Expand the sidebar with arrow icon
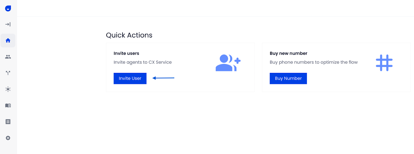The image size is (414, 154). pos(8,24)
